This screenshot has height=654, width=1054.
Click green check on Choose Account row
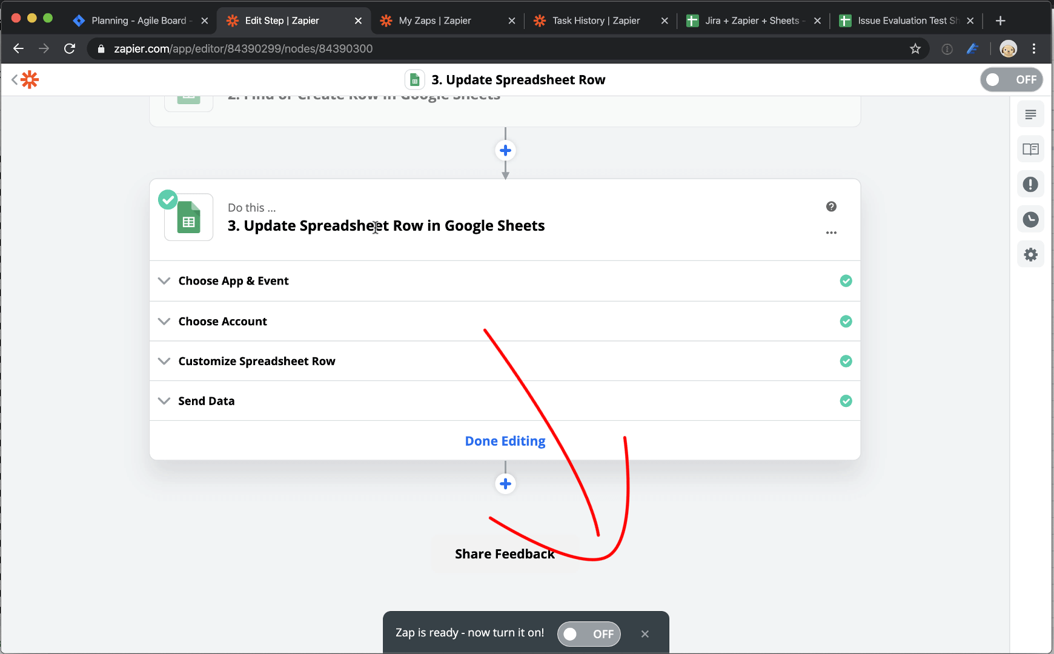(846, 322)
